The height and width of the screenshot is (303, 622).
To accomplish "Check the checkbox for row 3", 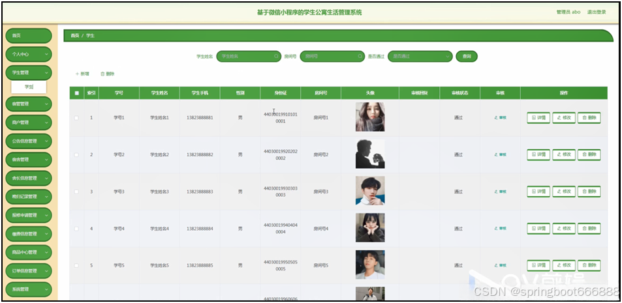I will [x=76, y=192].
